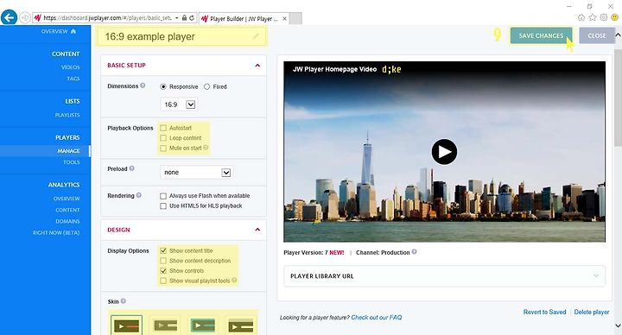This screenshot has width=622, height=335.
Task: Check Show visual playlist tools
Action: point(163,281)
